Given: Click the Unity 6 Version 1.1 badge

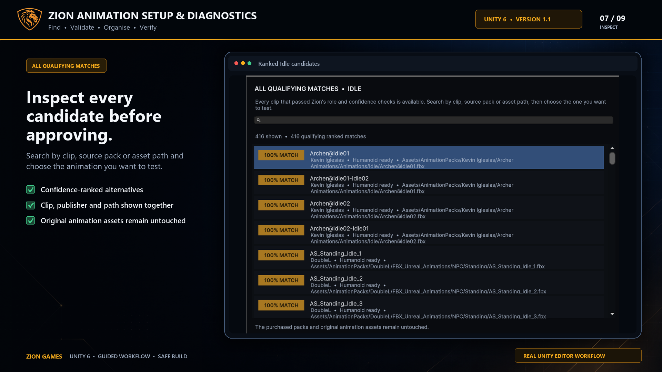Looking at the screenshot, I should pyautogui.click(x=529, y=19).
